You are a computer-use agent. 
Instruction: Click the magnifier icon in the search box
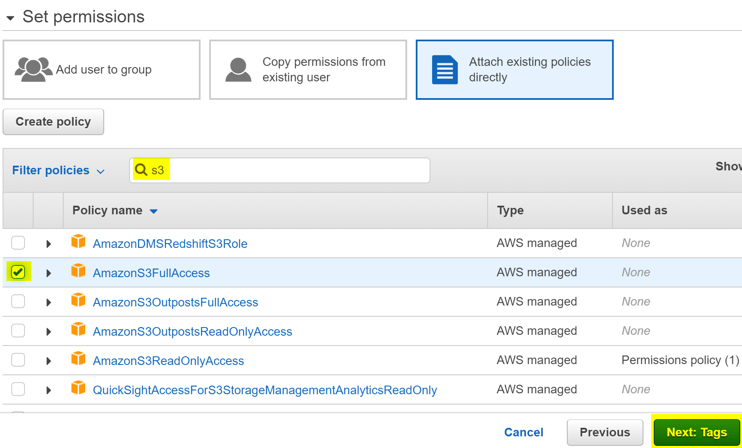pyautogui.click(x=141, y=170)
